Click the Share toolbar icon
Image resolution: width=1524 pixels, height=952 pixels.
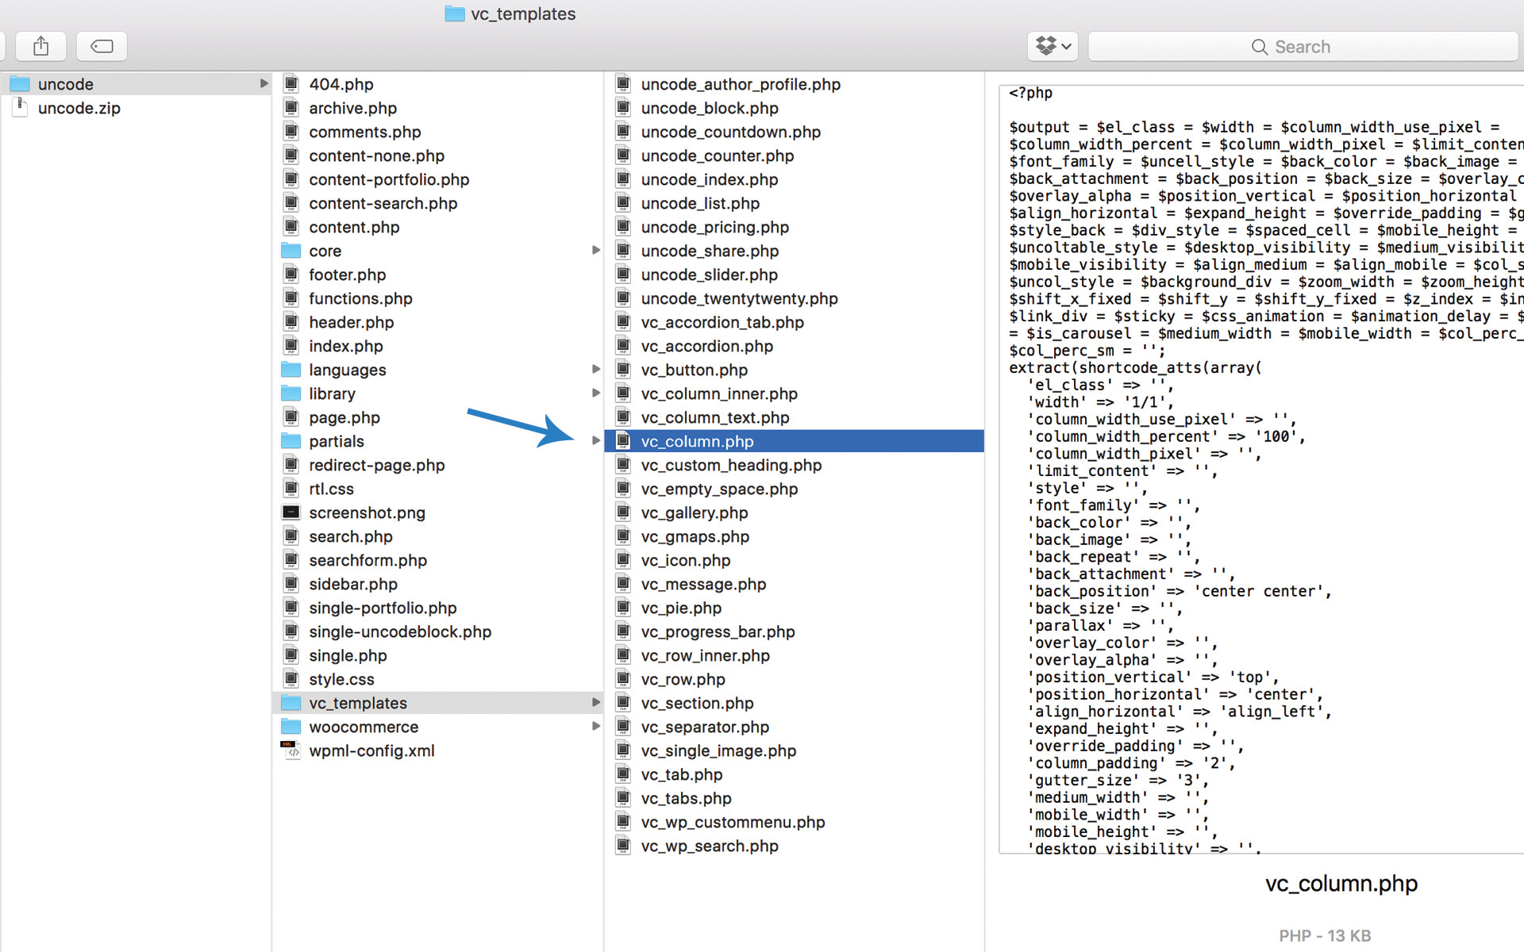[41, 46]
